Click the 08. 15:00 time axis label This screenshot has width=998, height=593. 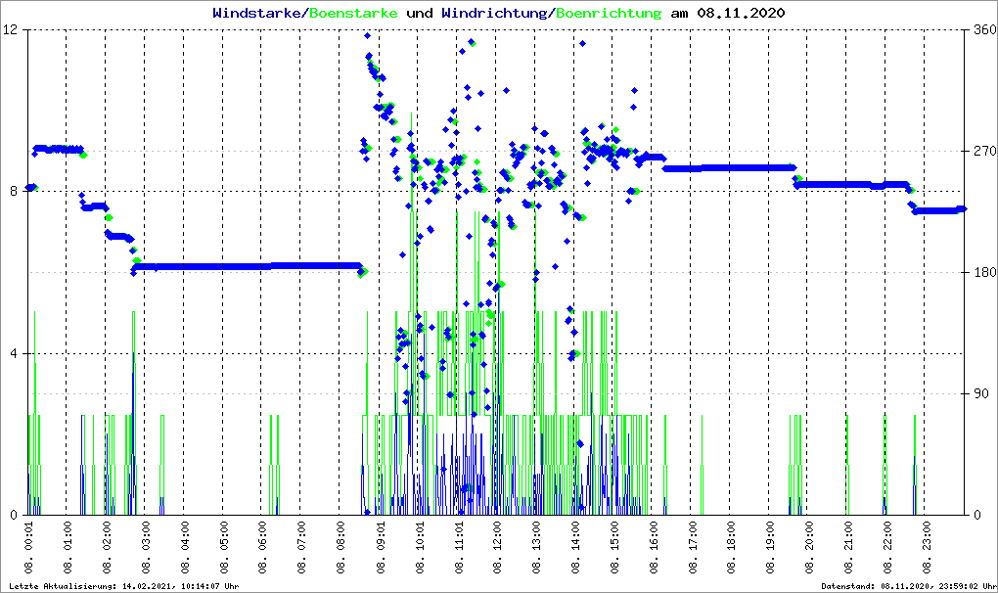click(x=613, y=548)
